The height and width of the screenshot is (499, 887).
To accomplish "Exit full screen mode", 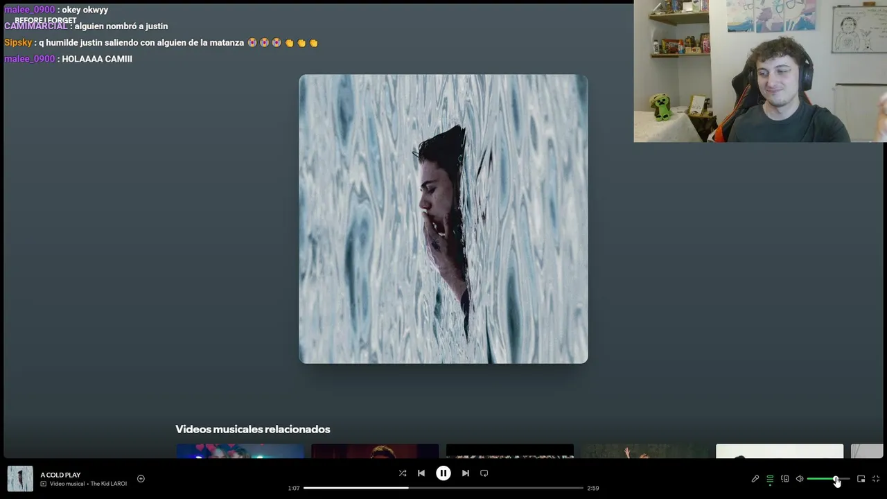I will (x=876, y=479).
